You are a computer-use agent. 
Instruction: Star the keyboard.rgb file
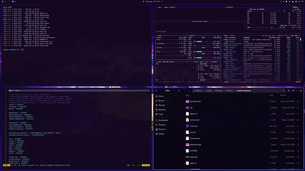[x=298, y=145]
